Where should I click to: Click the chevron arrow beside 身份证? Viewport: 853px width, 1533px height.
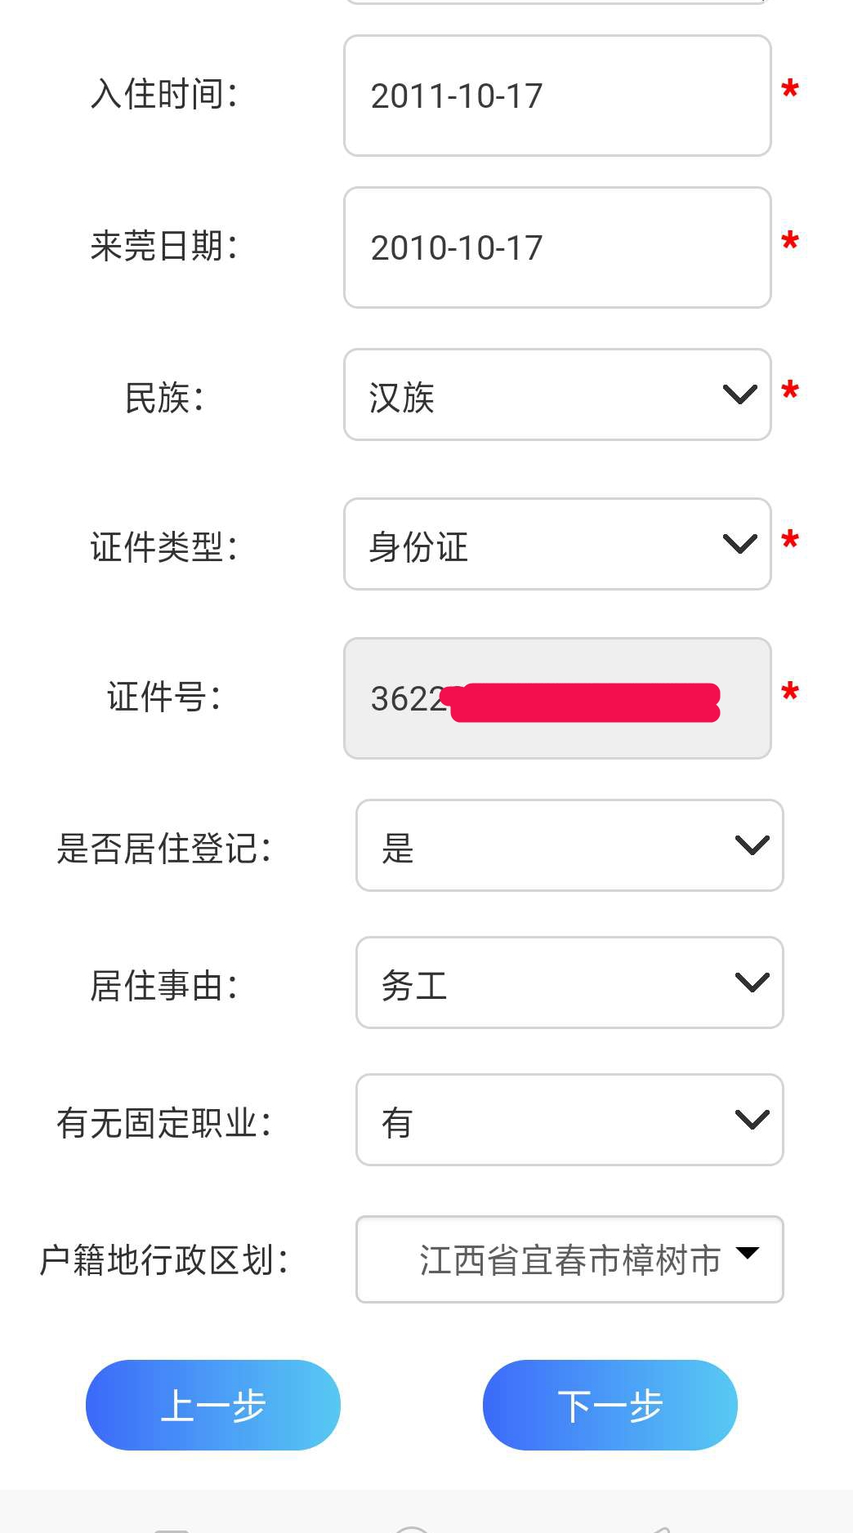click(740, 545)
